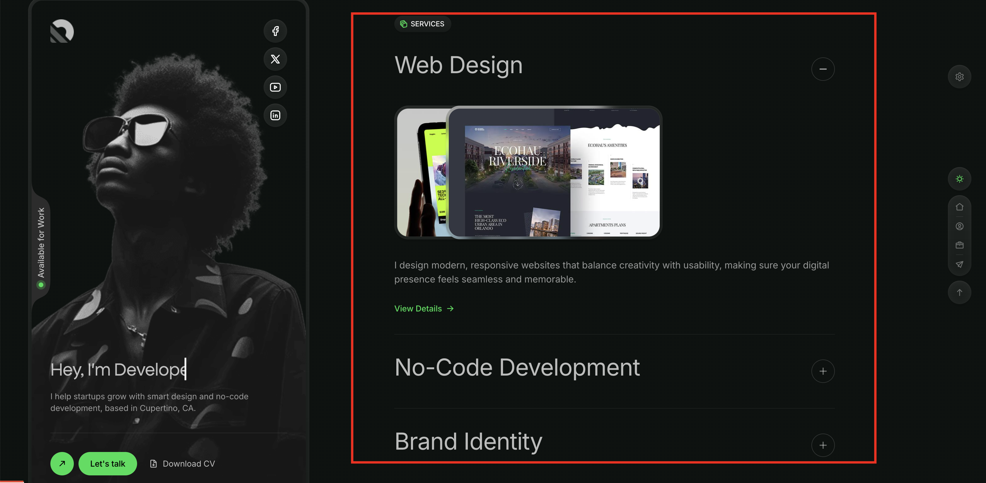Open the YouTube channel icon

point(275,87)
